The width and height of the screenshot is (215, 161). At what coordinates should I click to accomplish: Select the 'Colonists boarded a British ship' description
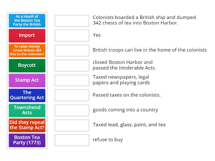pos(144,20)
